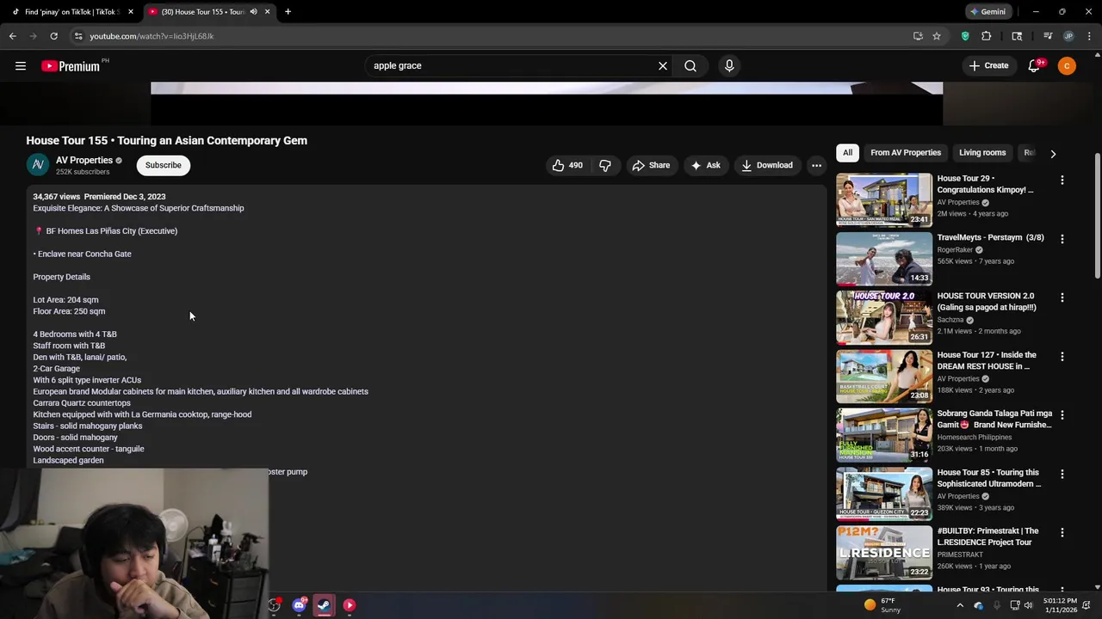Go to YouTube Premium home logo
The width and height of the screenshot is (1102, 619).
pyautogui.click(x=71, y=66)
